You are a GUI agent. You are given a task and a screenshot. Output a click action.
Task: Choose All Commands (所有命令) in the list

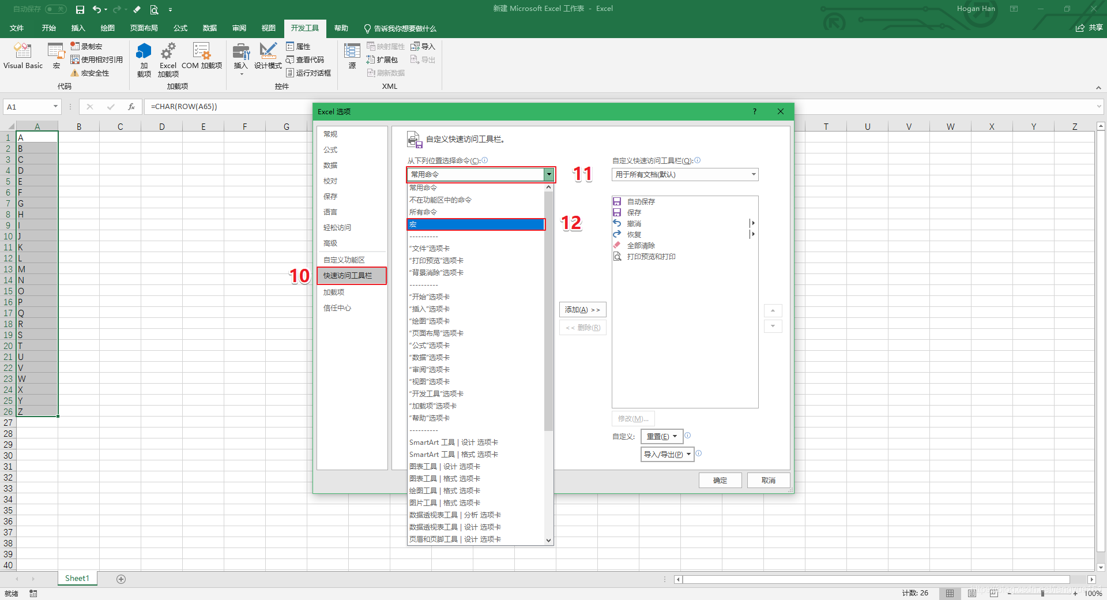point(476,212)
